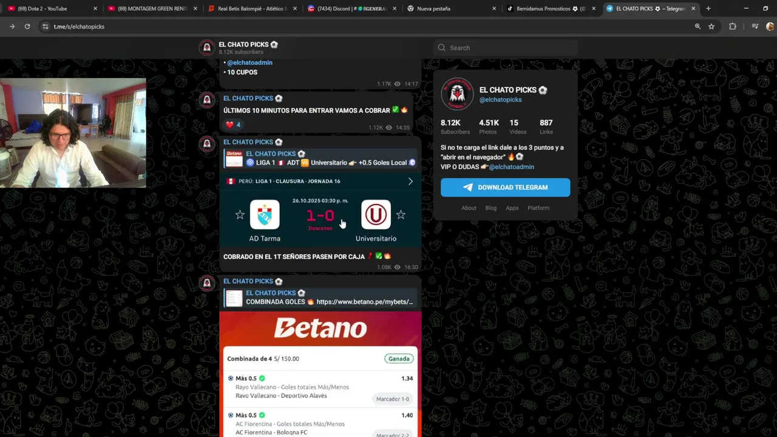
Task: Open EL CHATO PICKS header channel title
Action: point(248,44)
